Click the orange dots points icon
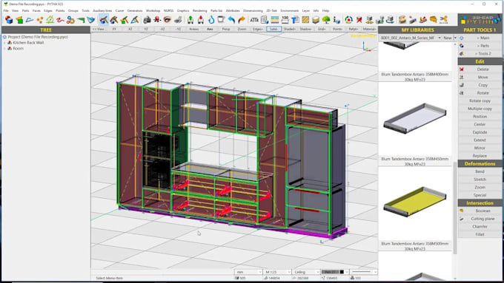Screen dimensions: 504x283 (x=40, y=20)
